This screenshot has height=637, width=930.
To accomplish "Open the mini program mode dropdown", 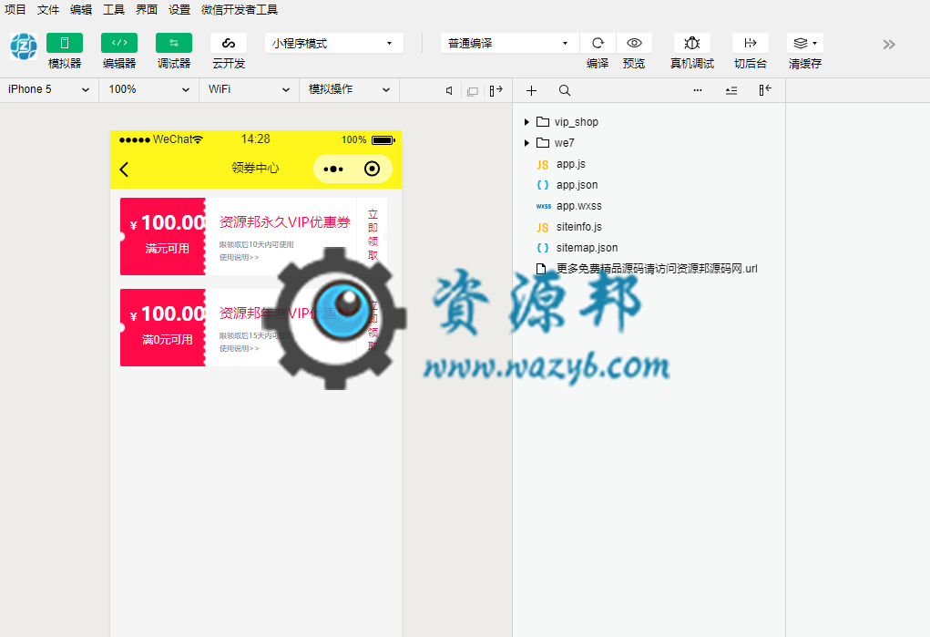I will click(334, 43).
